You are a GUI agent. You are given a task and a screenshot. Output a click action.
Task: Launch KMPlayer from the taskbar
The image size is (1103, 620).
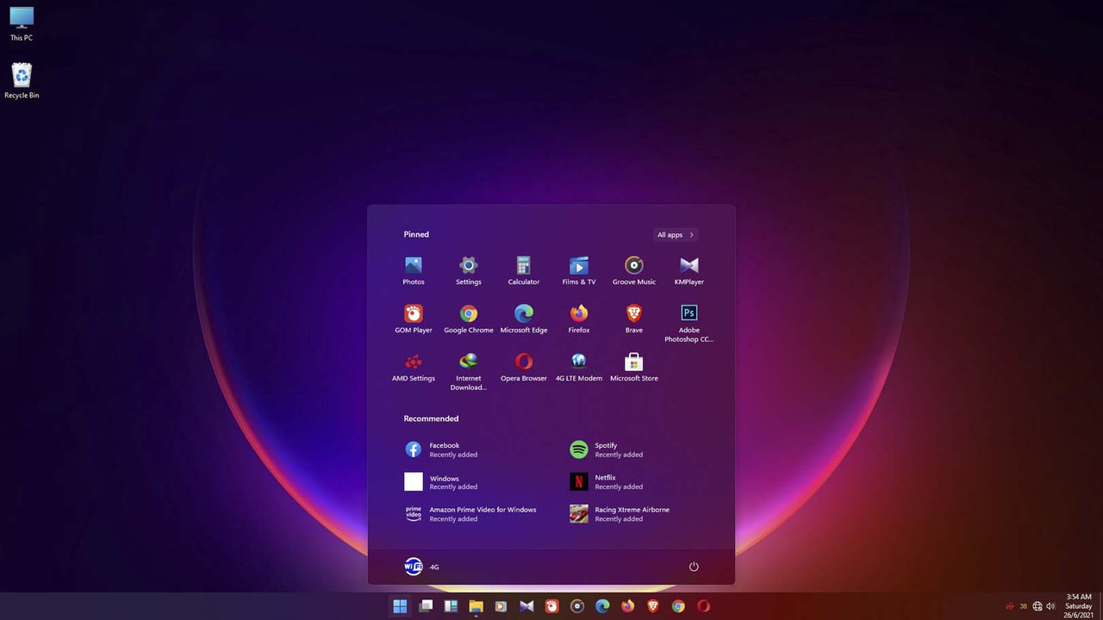point(527,606)
